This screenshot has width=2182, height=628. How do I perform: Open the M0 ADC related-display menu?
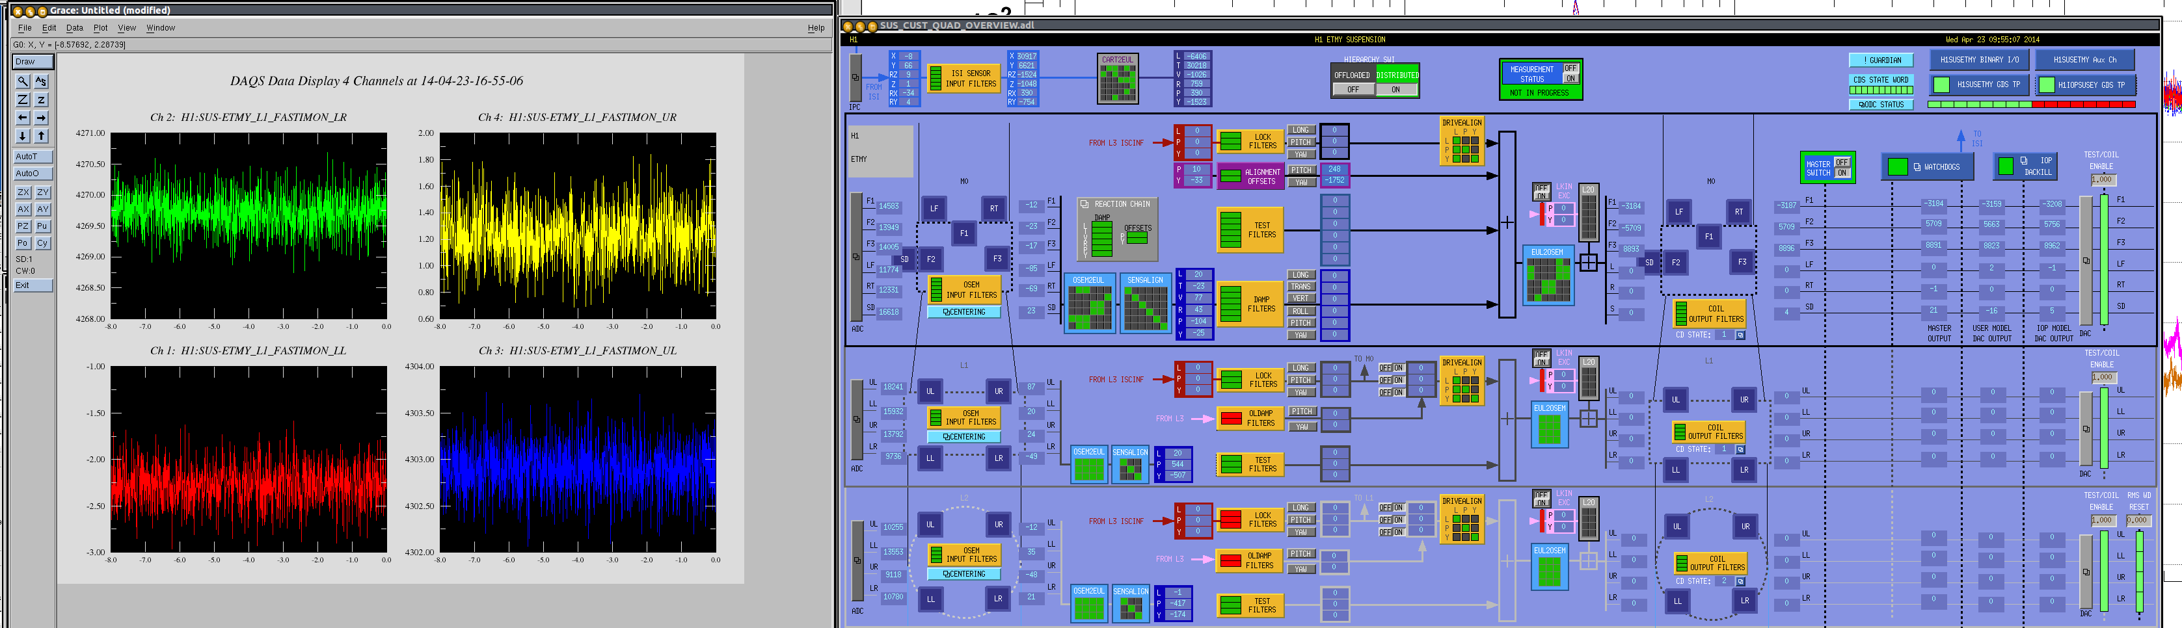(856, 257)
